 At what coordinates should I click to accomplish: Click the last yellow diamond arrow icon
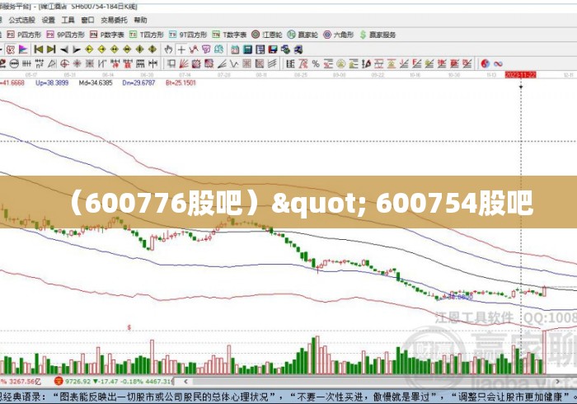152,49
